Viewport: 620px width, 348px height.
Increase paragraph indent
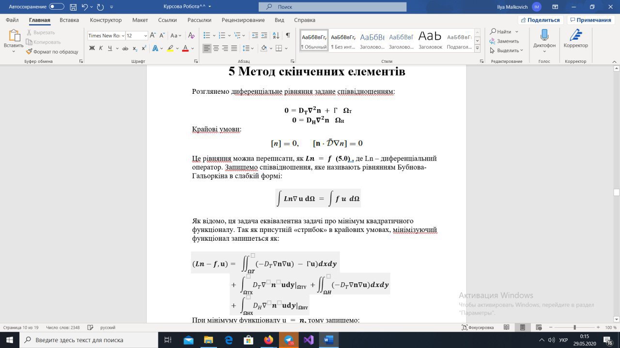pos(264,35)
